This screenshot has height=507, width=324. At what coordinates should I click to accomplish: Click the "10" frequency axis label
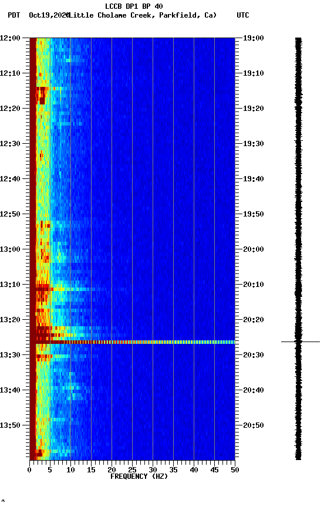tap(70, 470)
